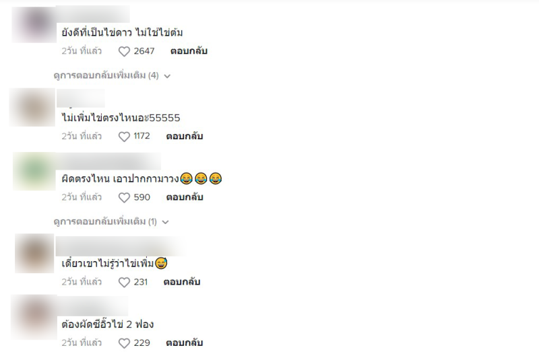This screenshot has height=358, width=539.
Task: Open the green avatar of third commenter
Action: [34, 172]
